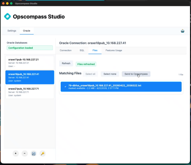Select the oraxe11pub-10.168.227.21 database
Screen dimensions: 191x165
[29, 63]
